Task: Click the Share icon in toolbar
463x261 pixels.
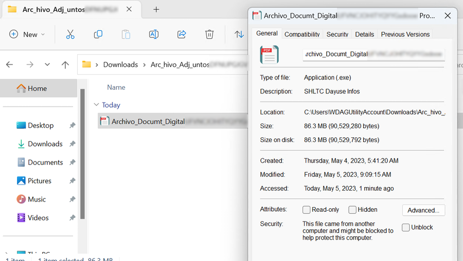Action: 181,34
